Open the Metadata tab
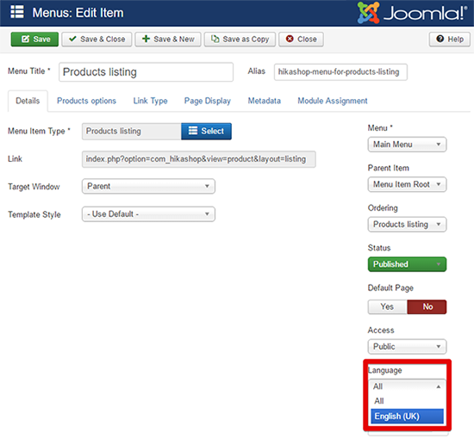474x445 pixels. (x=265, y=101)
